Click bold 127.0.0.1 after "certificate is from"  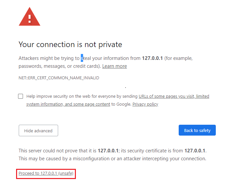[x=195, y=151]
